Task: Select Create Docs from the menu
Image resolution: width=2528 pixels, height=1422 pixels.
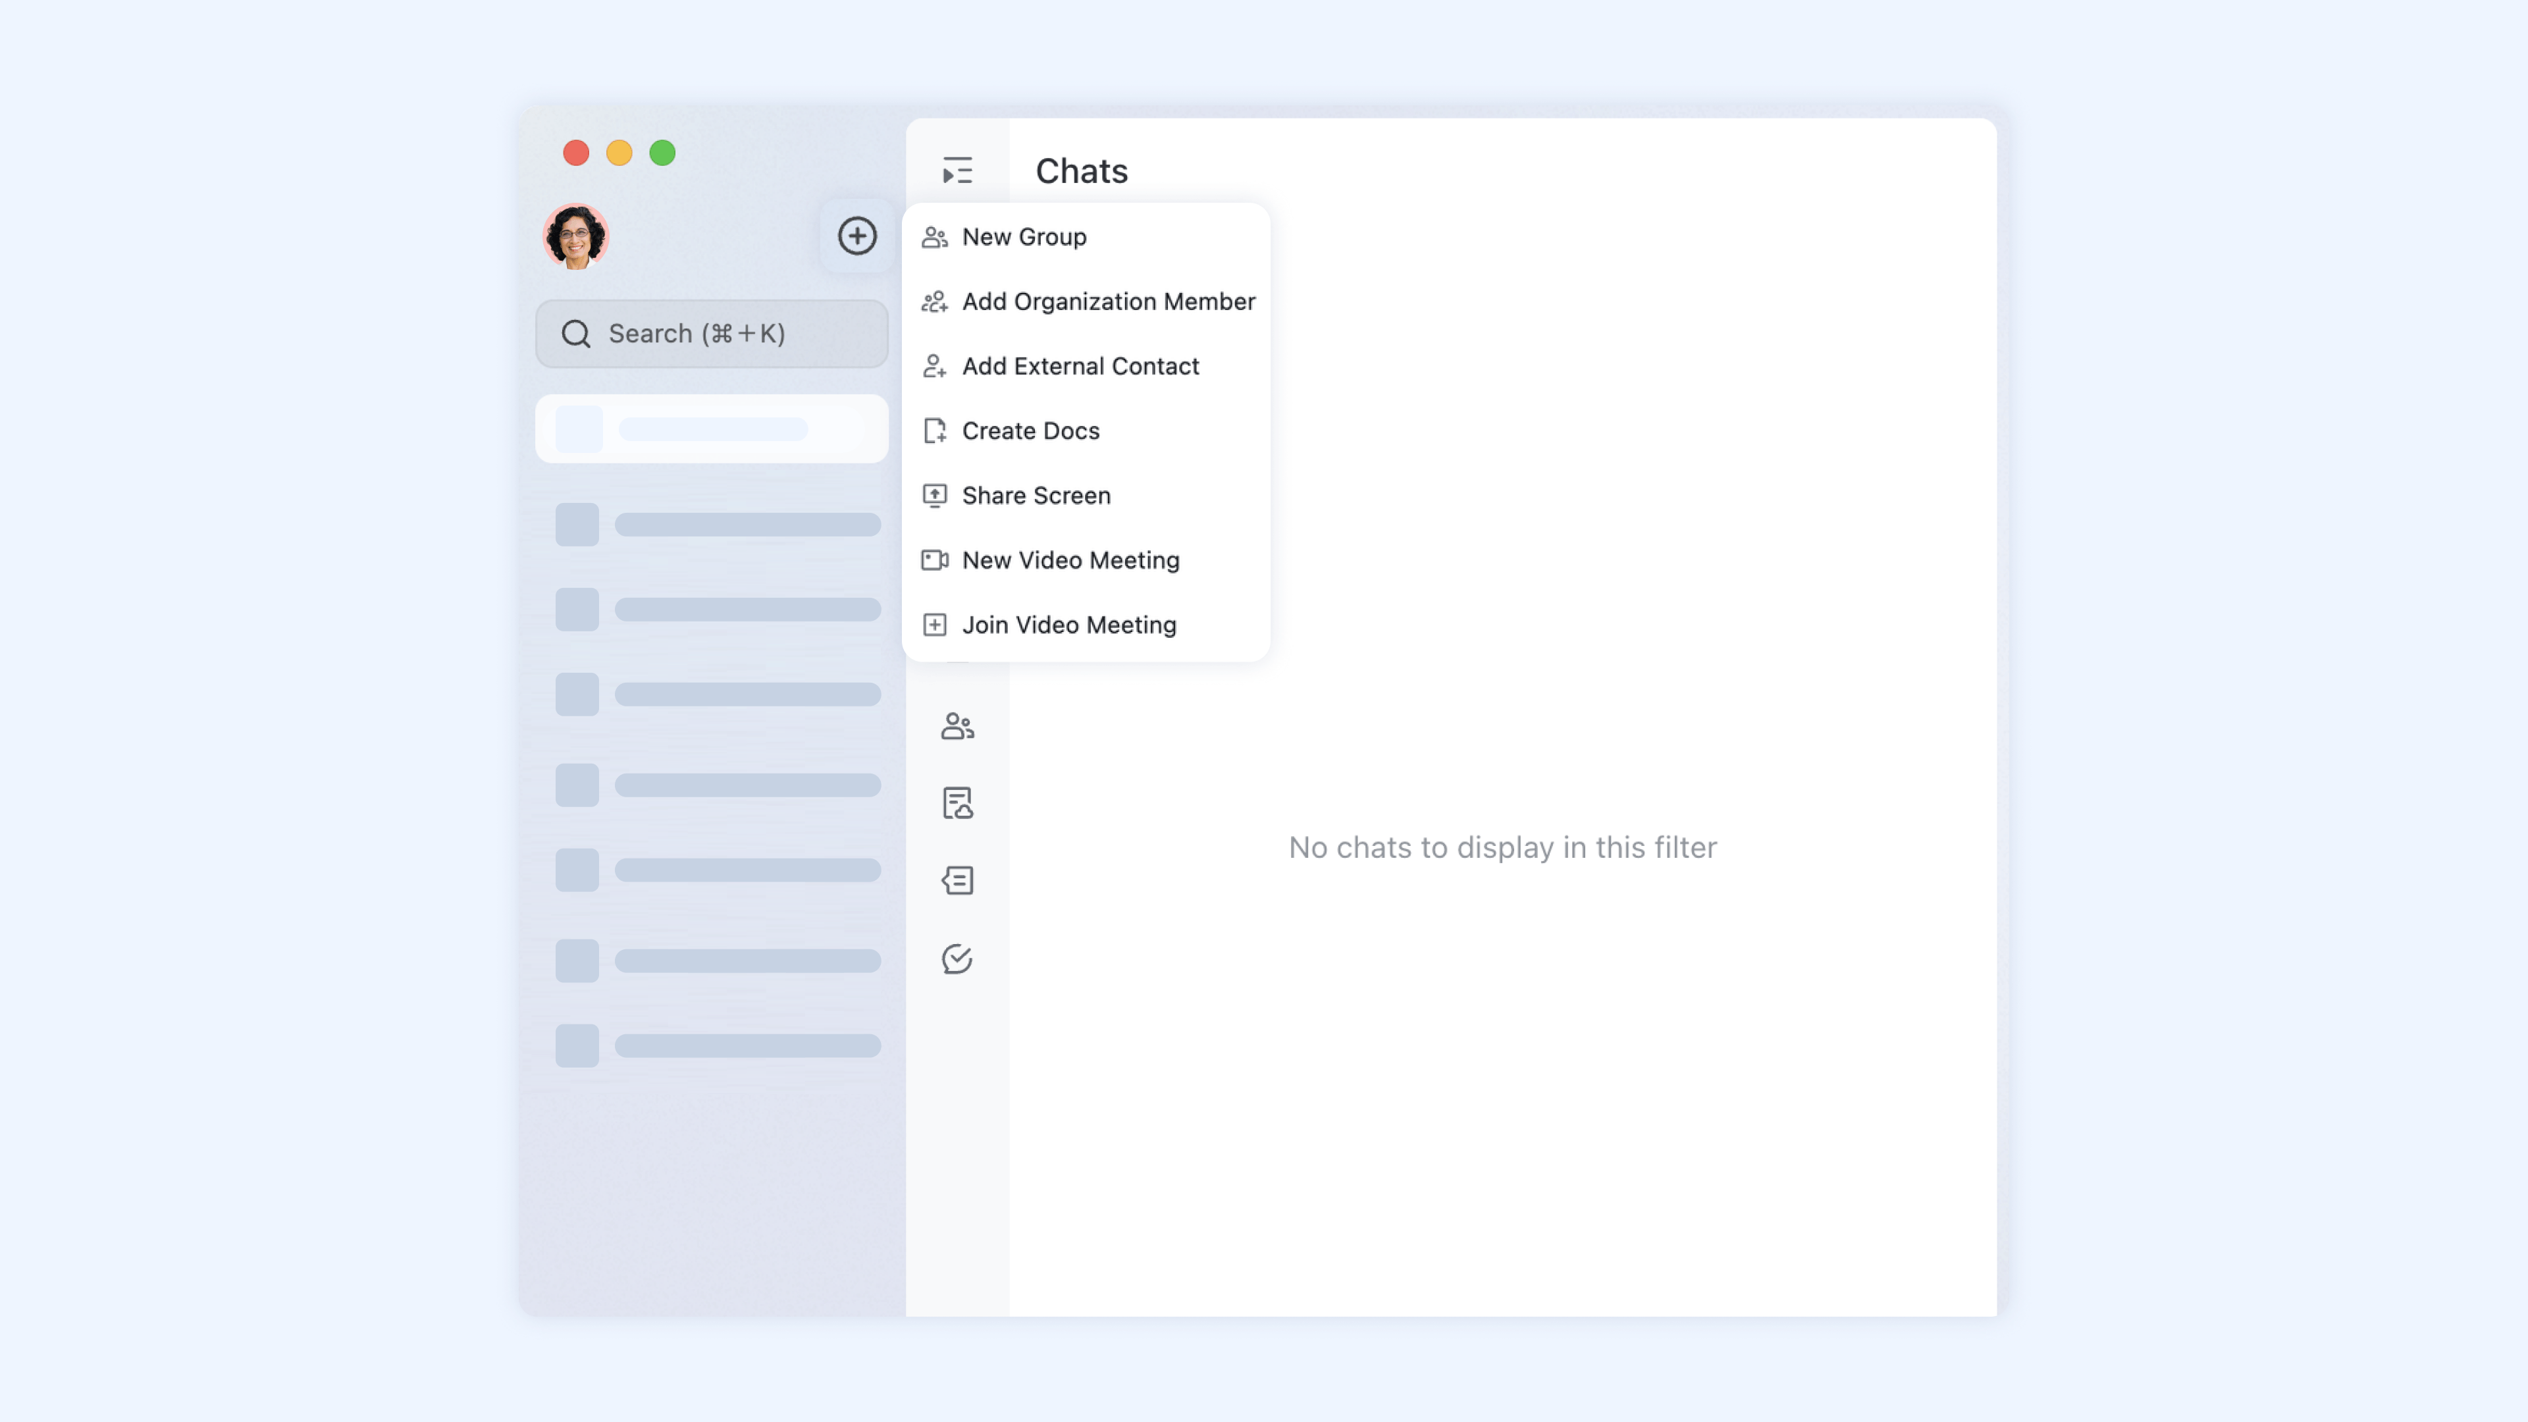Action: [x=1030, y=431]
